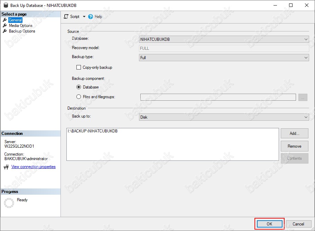Click the Files and filegroups text field
The height and width of the screenshot is (231, 315).
(218, 97)
